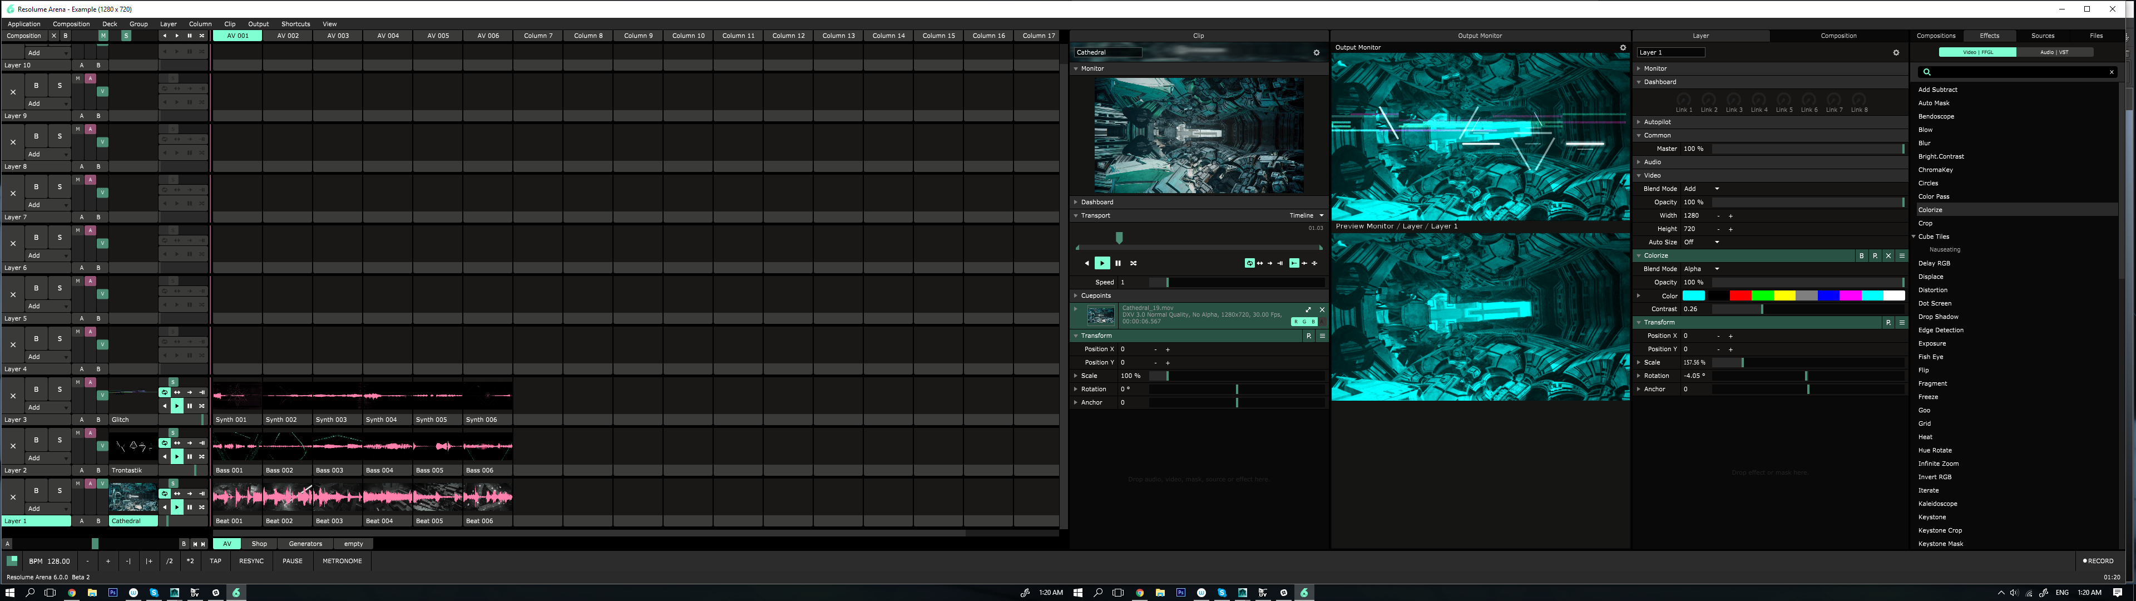
Task: Open Colorize effect hamburger menu
Action: (x=1901, y=255)
